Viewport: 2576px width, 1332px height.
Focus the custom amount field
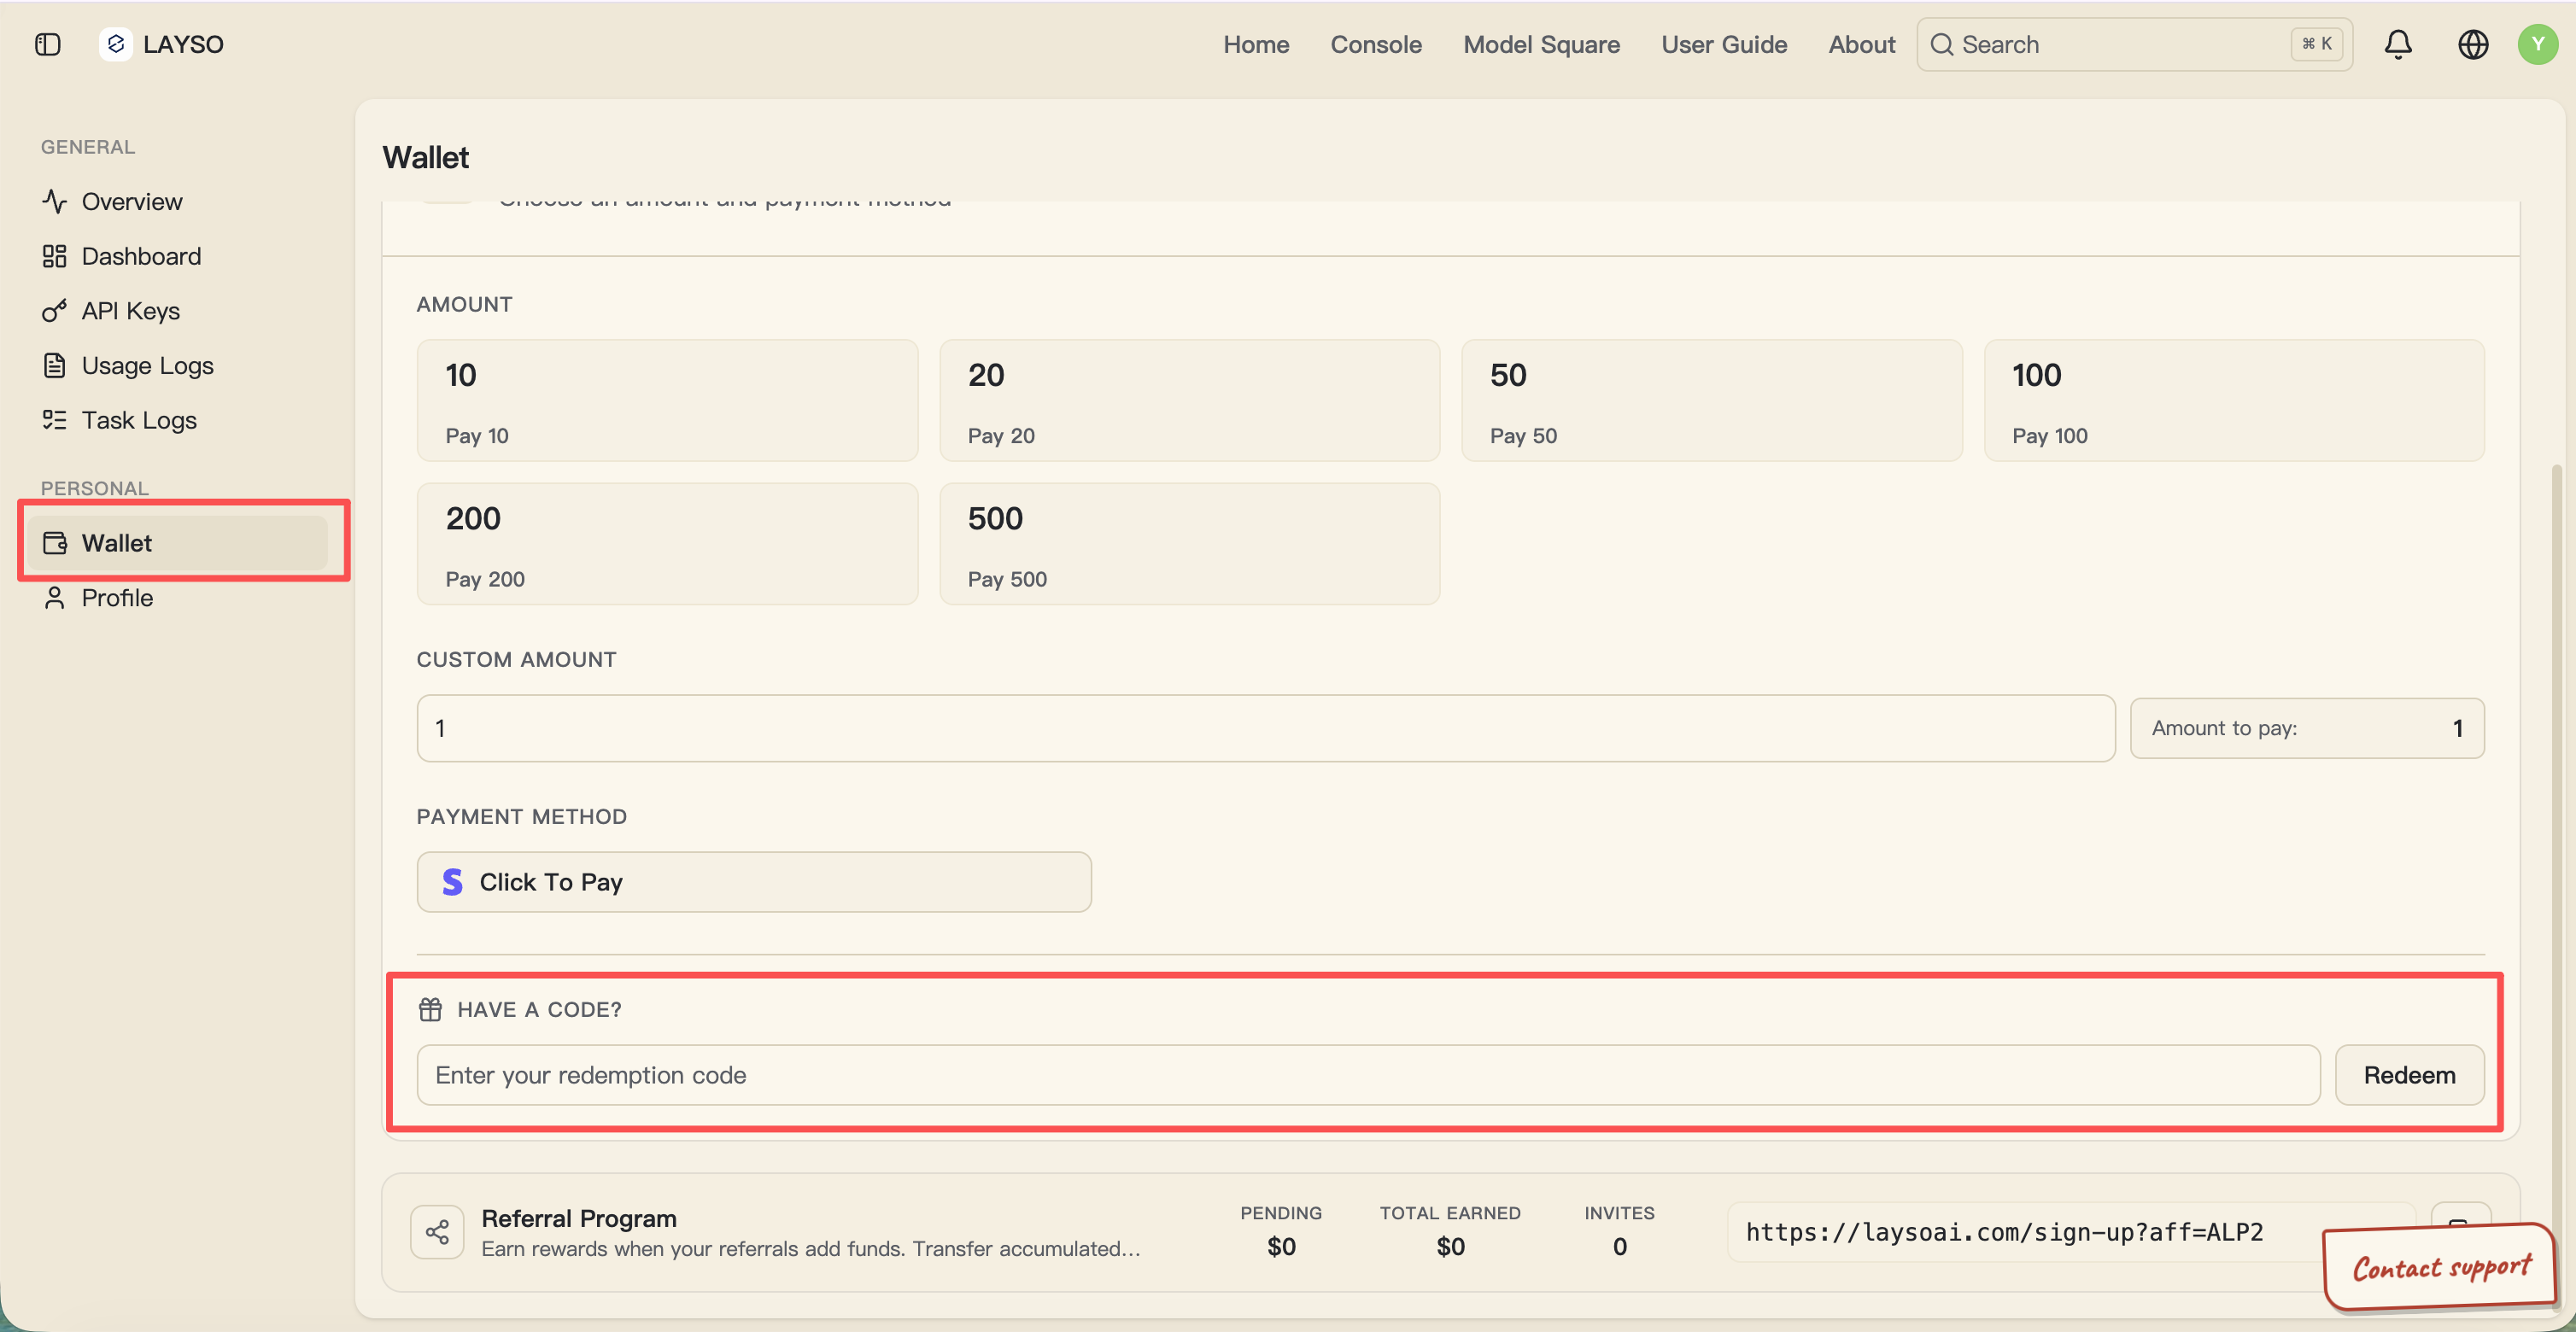(x=1265, y=728)
